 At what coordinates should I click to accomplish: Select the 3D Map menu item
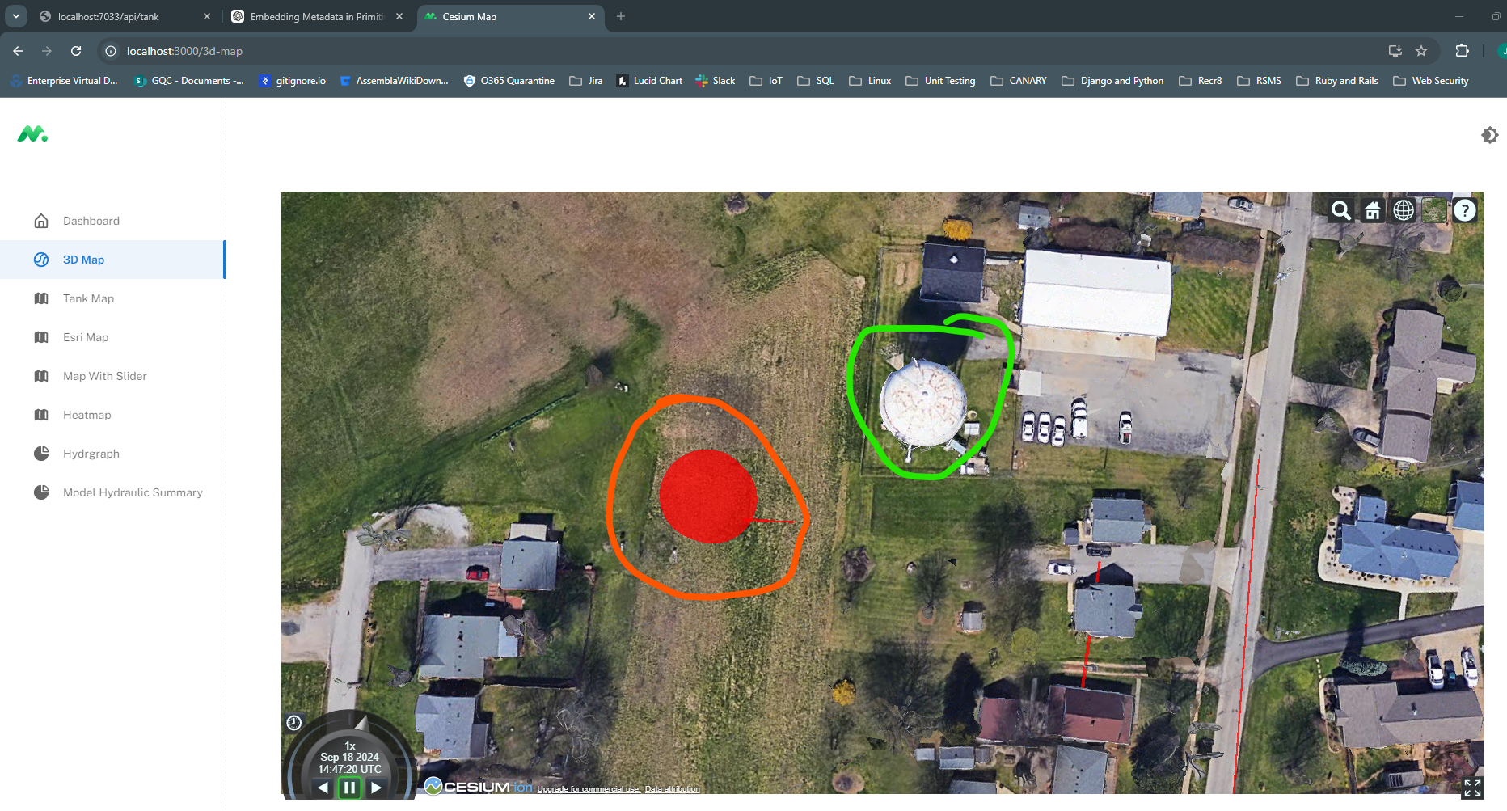[112, 260]
